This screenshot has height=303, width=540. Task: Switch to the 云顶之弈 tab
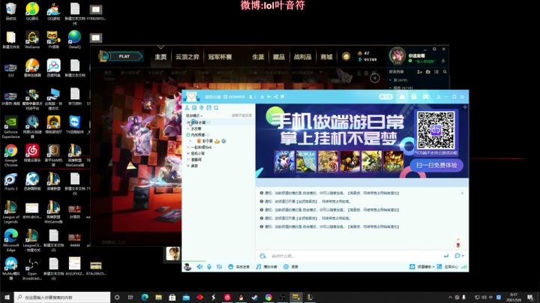pyautogui.click(x=187, y=57)
